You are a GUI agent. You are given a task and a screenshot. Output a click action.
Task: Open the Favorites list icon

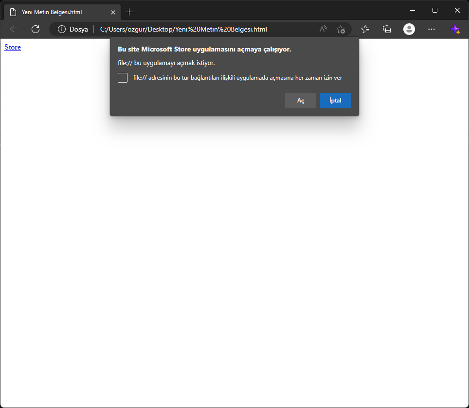[365, 29]
